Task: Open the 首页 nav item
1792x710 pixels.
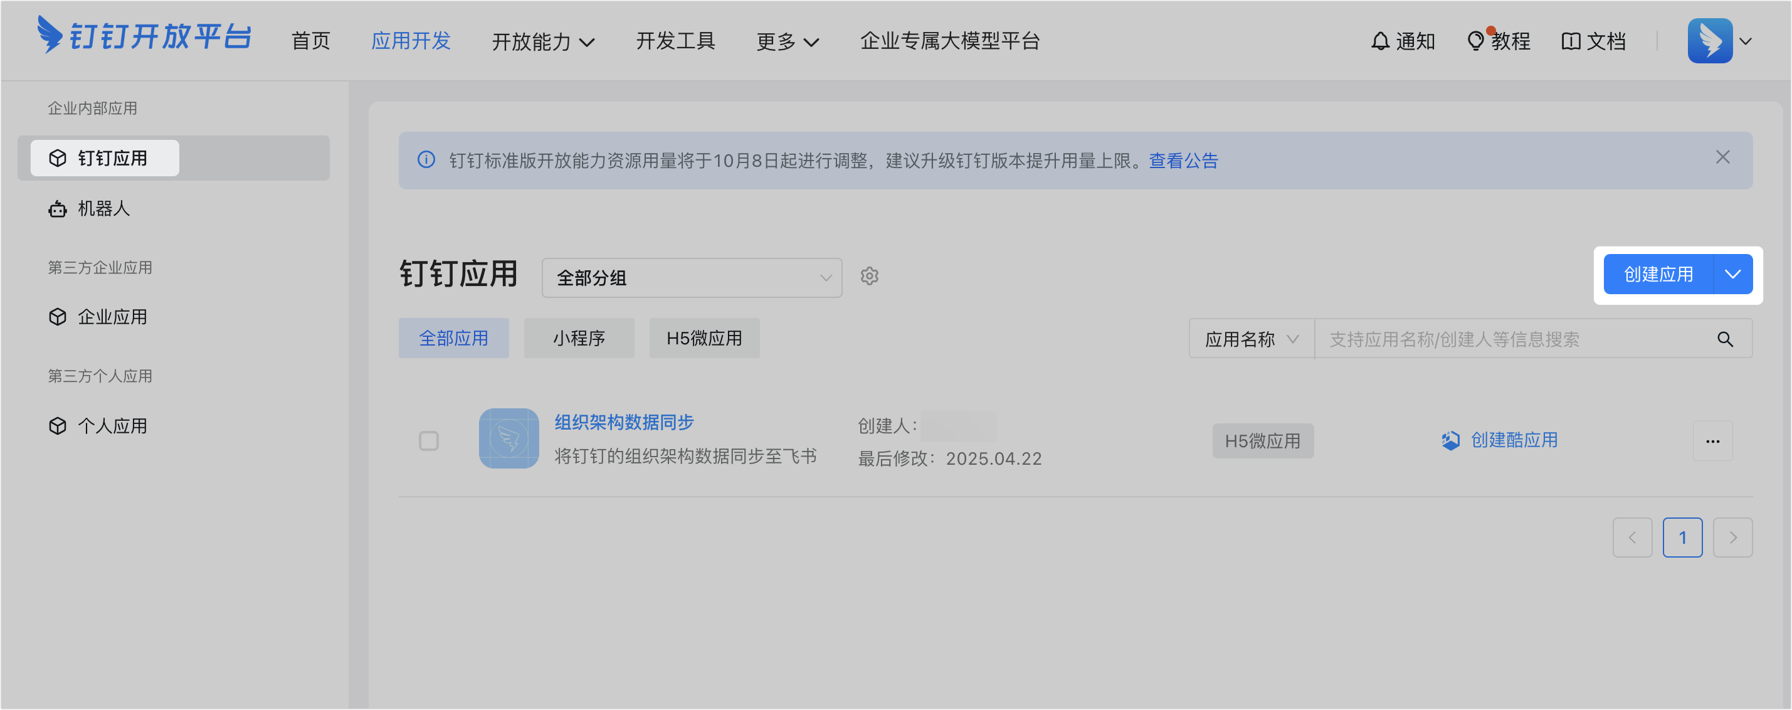Action: 310,41
